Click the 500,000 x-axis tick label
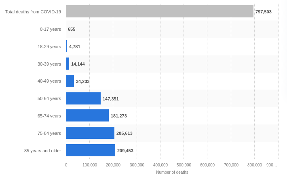The image size is (287, 179). 184,165
